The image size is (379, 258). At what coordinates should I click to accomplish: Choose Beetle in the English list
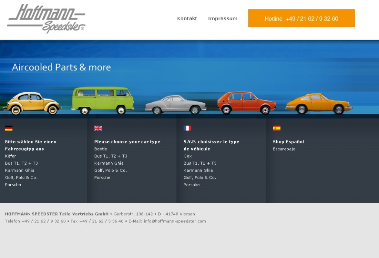(x=101, y=149)
